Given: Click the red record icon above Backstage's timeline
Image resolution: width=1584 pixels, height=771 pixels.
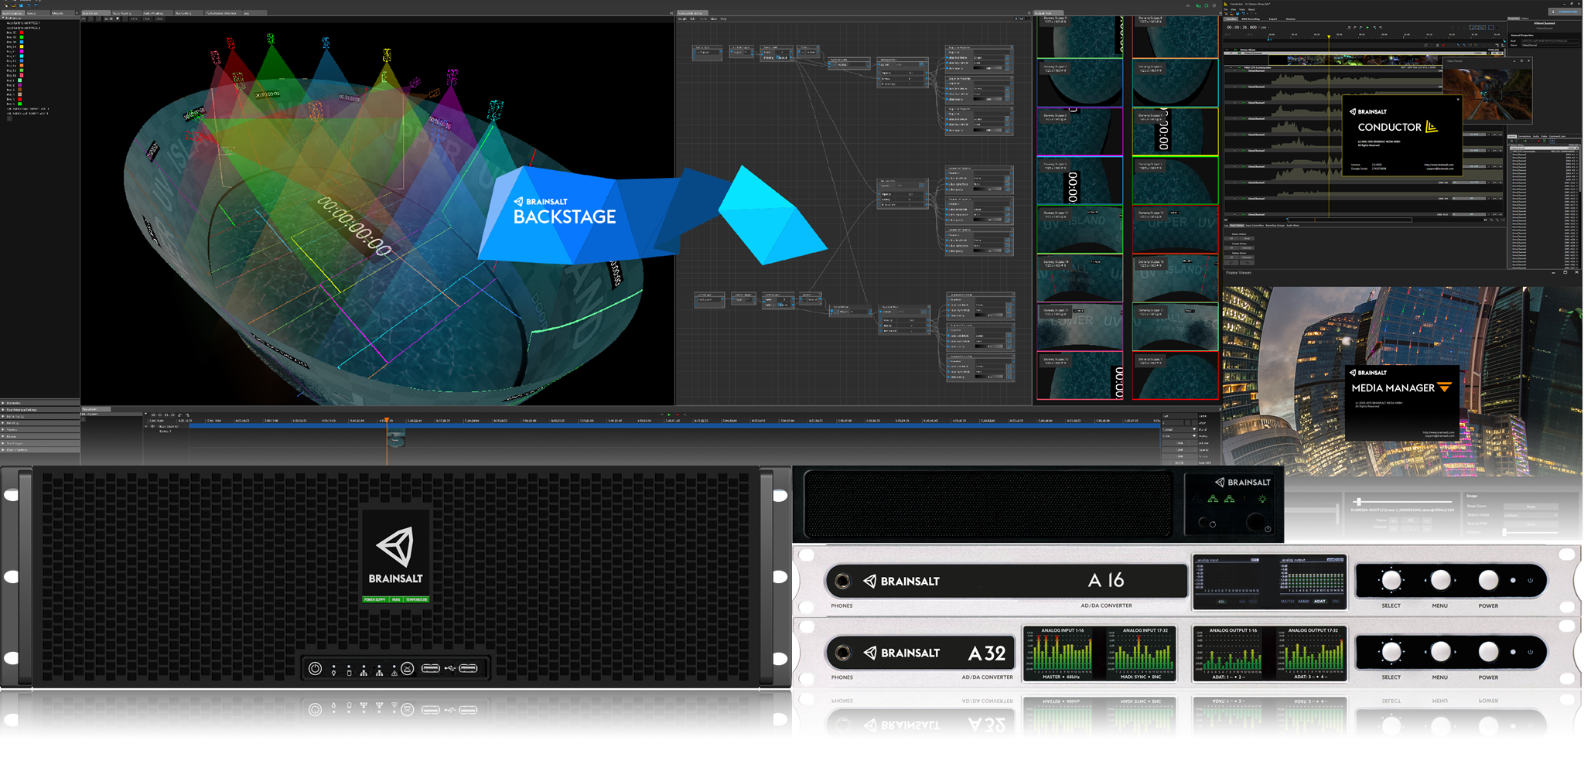Looking at the screenshot, I should click(x=678, y=414).
